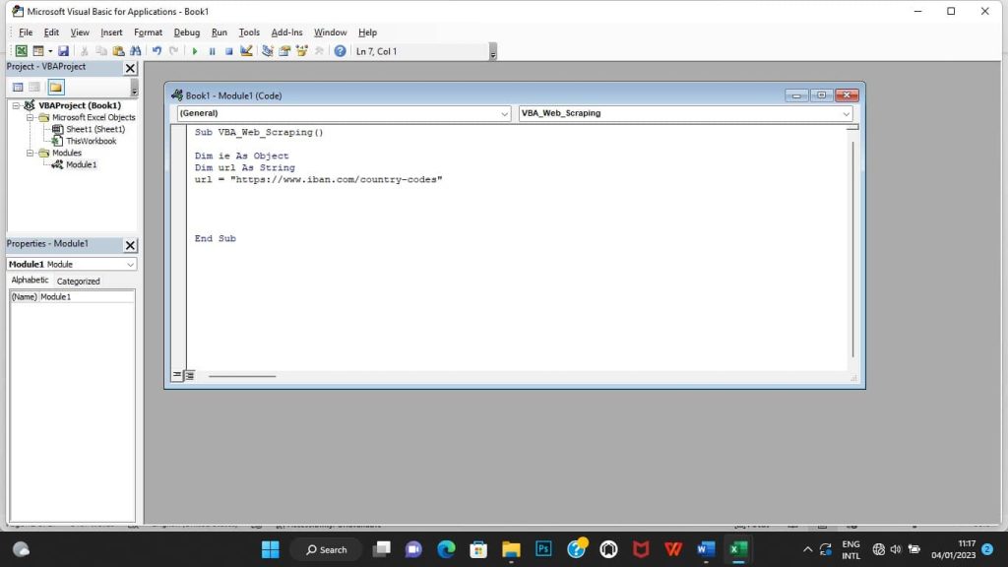Toggle Folders view in Project panel
The height and width of the screenshot is (567, 1008).
click(56, 87)
